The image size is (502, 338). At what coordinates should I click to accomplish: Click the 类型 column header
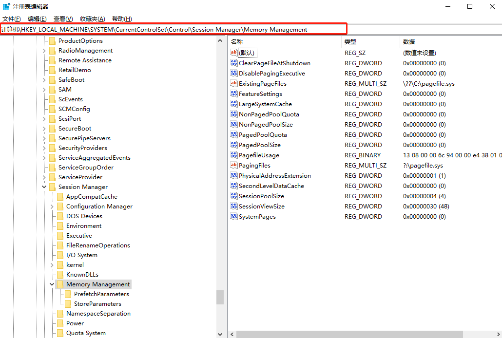coord(350,42)
